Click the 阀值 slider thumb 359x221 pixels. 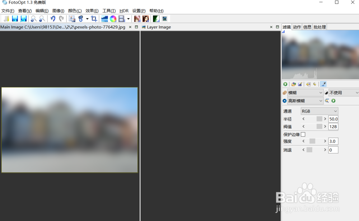click(319, 126)
